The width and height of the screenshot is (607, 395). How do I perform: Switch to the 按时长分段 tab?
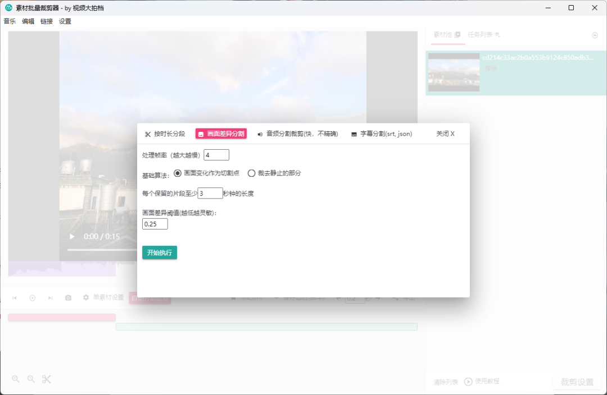point(165,134)
